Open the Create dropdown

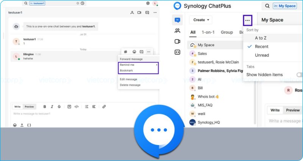click(x=201, y=20)
